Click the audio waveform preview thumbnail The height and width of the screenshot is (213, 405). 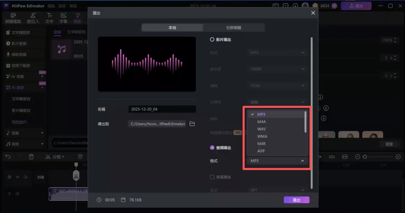coord(147,64)
